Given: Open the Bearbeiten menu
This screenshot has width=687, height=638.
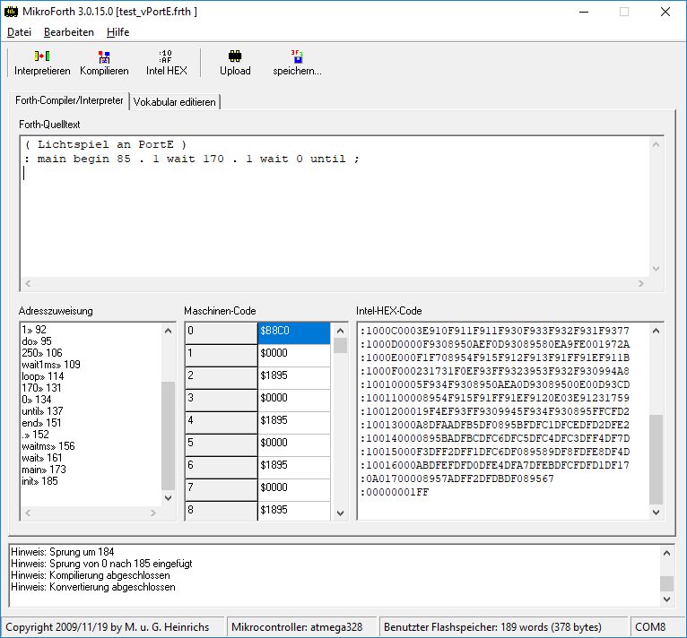Looking at the screenshot, I should pyautogui.click(x=69, y=32).
